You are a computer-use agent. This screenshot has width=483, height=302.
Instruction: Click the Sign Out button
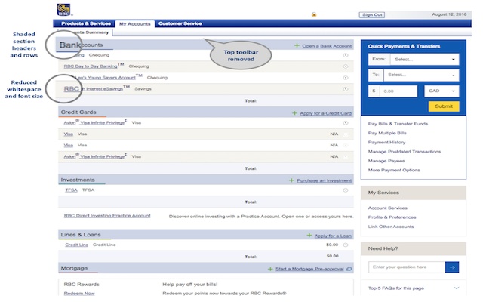click(x=372, y=15)
